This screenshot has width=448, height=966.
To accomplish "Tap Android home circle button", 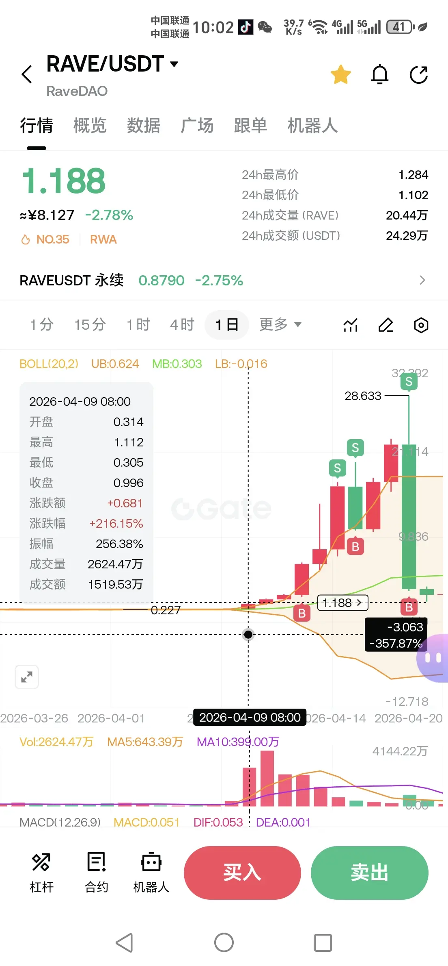I will coord(224,942).
